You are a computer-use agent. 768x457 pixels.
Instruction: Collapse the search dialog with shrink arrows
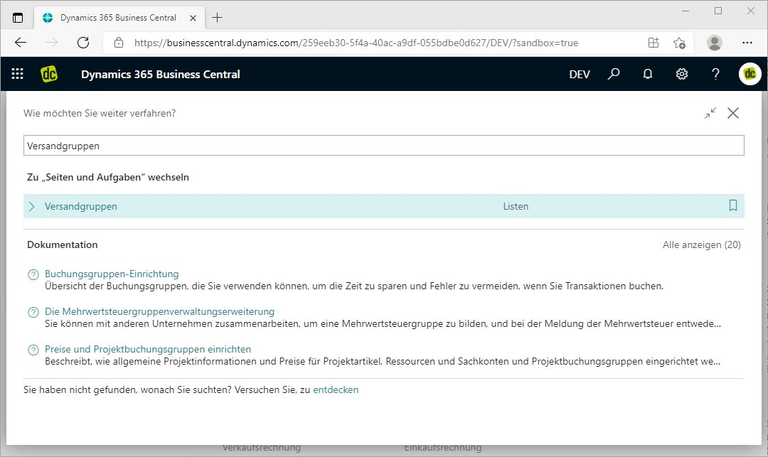pos(710,113)
